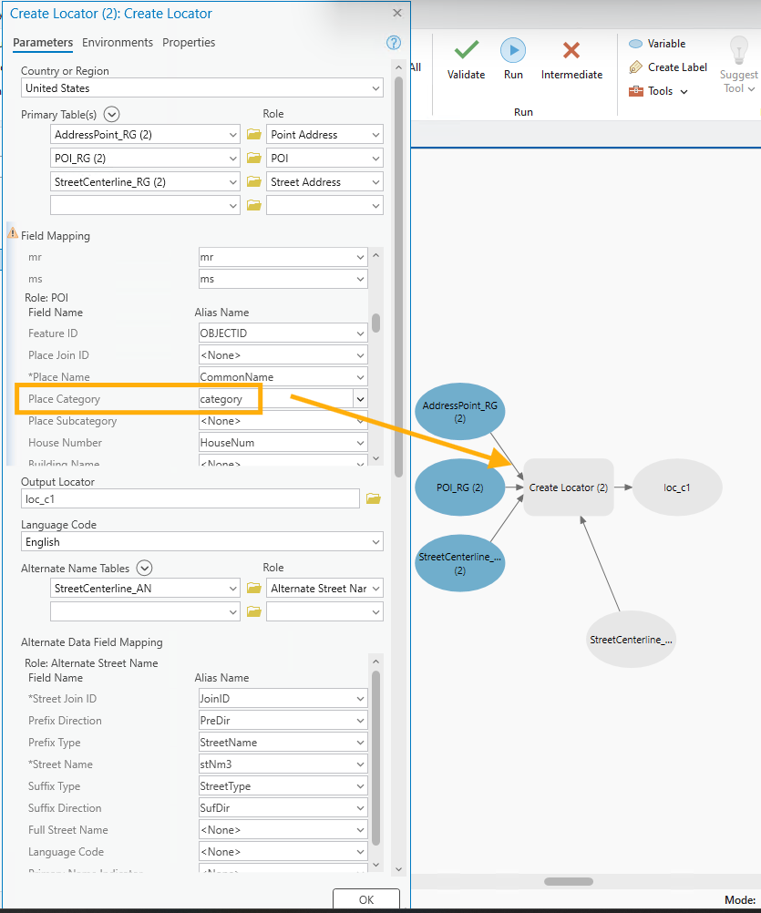Run the model with Run icon
The image size is (761, 913).
513,51
